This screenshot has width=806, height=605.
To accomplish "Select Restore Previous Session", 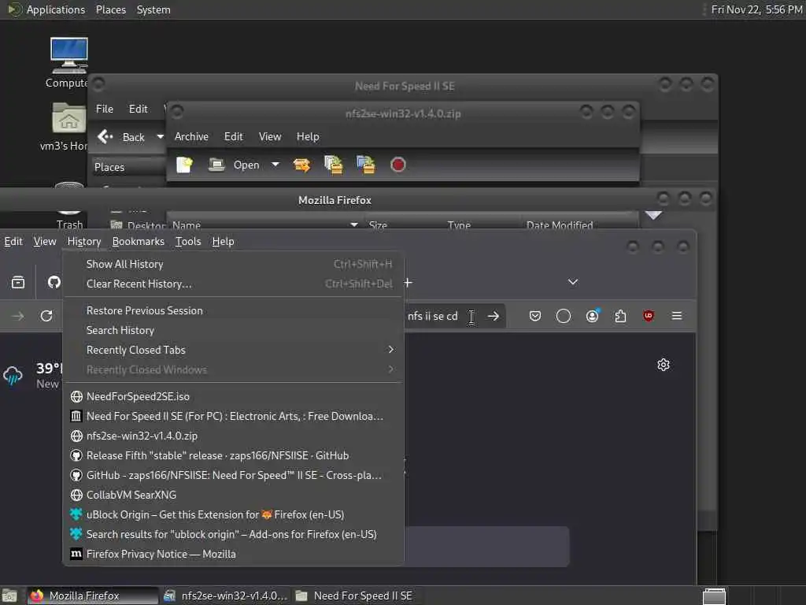I will 233,310.
